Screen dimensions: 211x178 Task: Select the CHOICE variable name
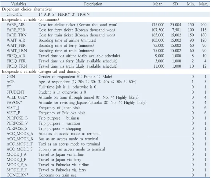pyautogui.click(x=14, y=14)
